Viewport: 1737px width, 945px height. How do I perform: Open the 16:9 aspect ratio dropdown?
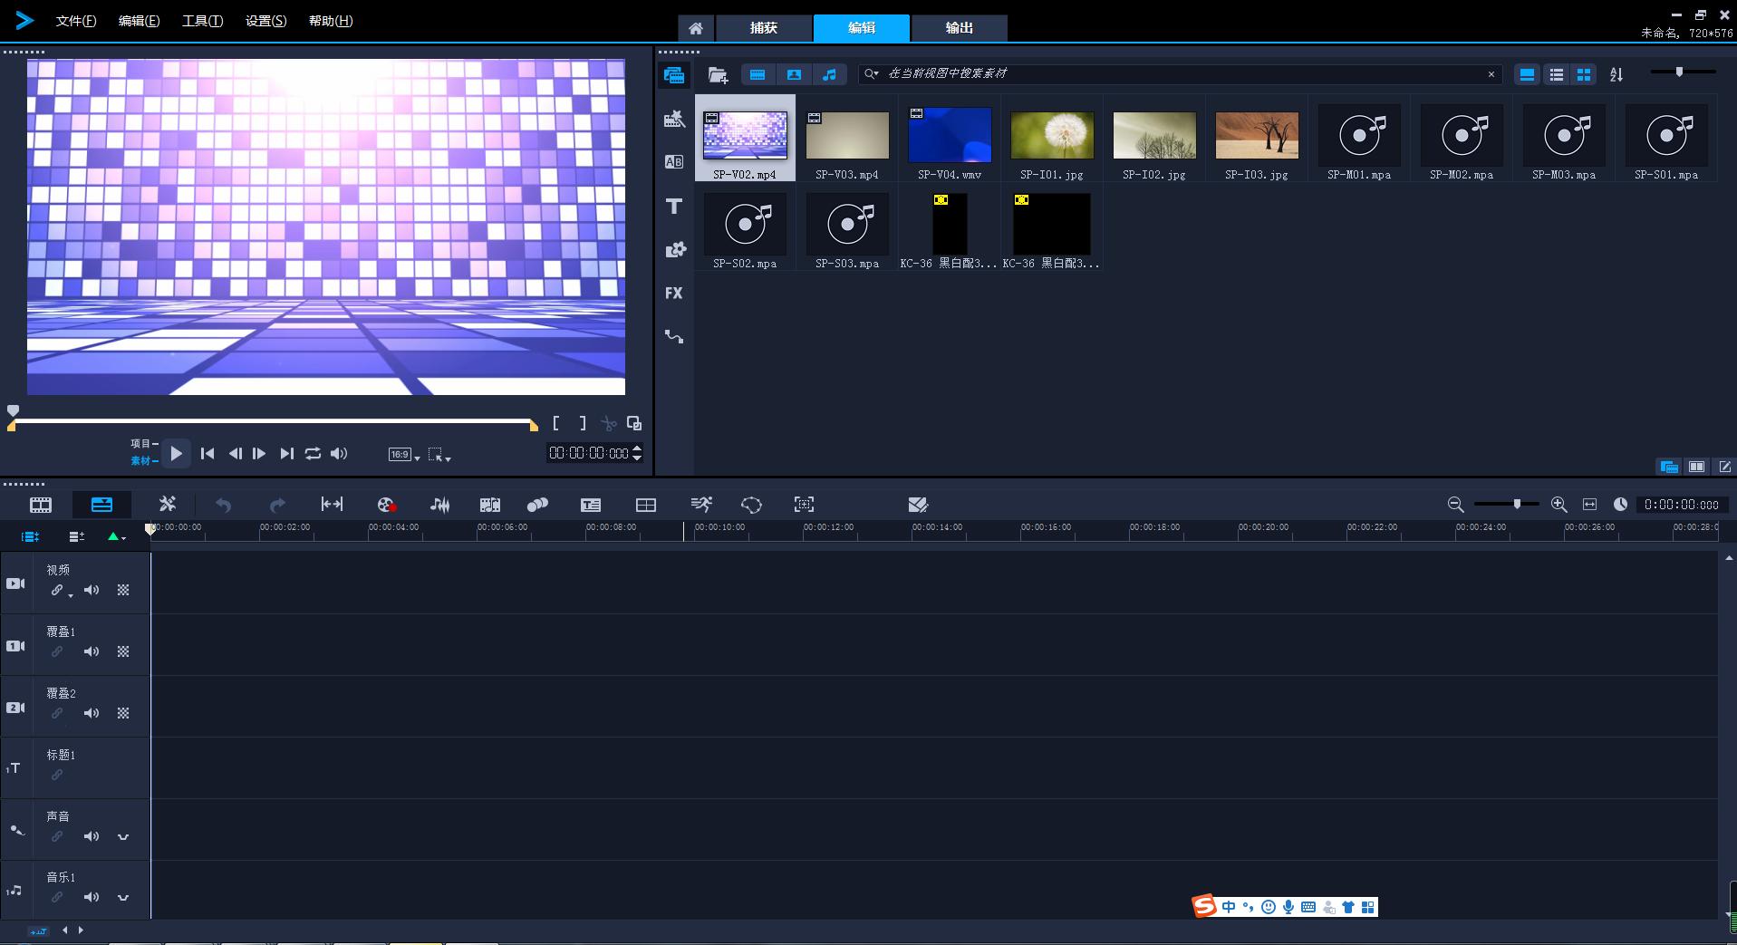[x=404, y=454]
